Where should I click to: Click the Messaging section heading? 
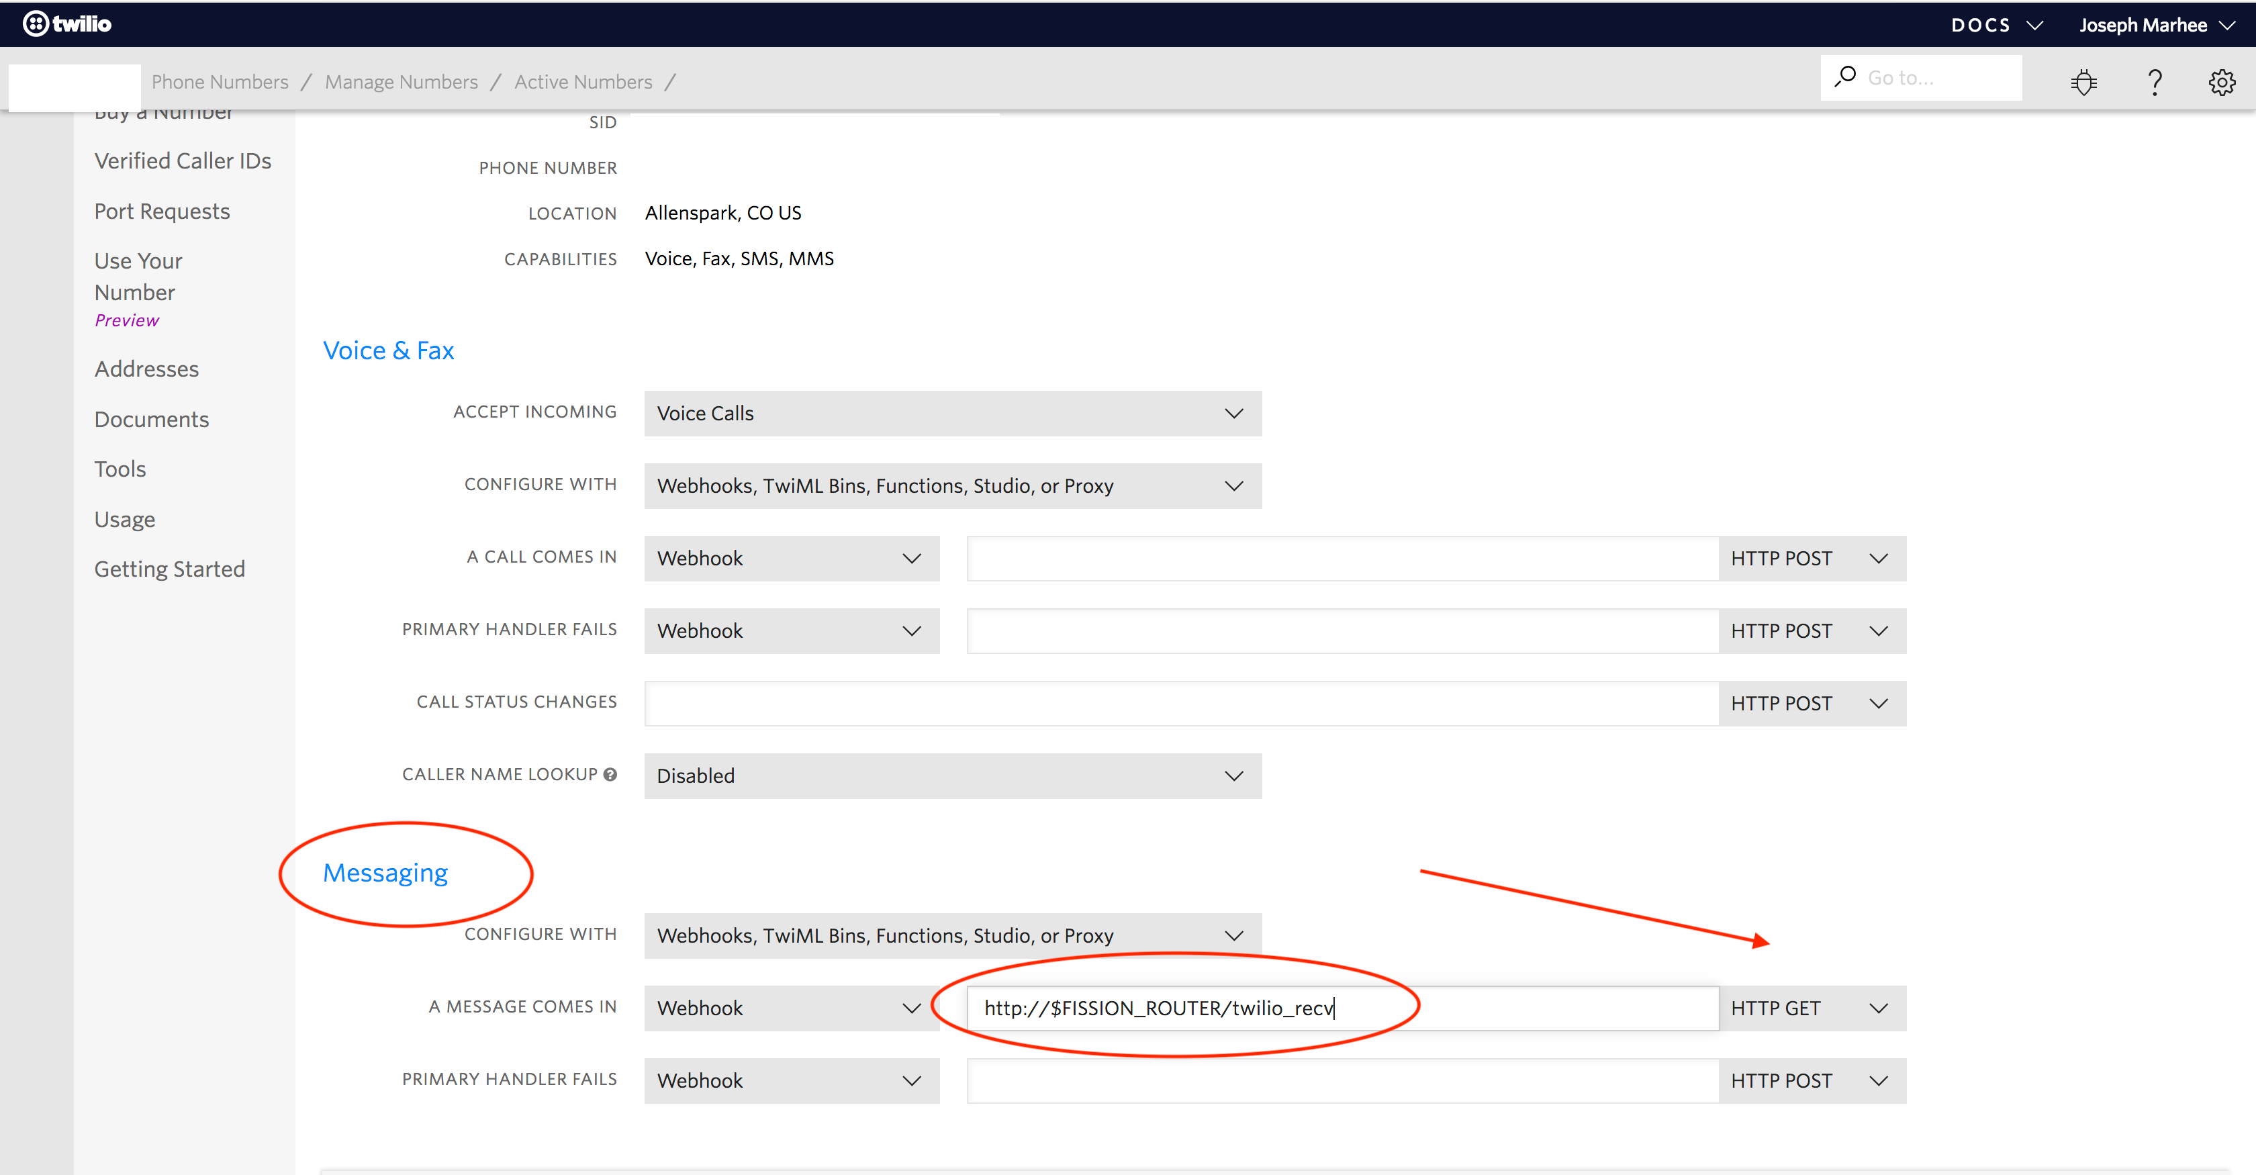coord(385,873)
